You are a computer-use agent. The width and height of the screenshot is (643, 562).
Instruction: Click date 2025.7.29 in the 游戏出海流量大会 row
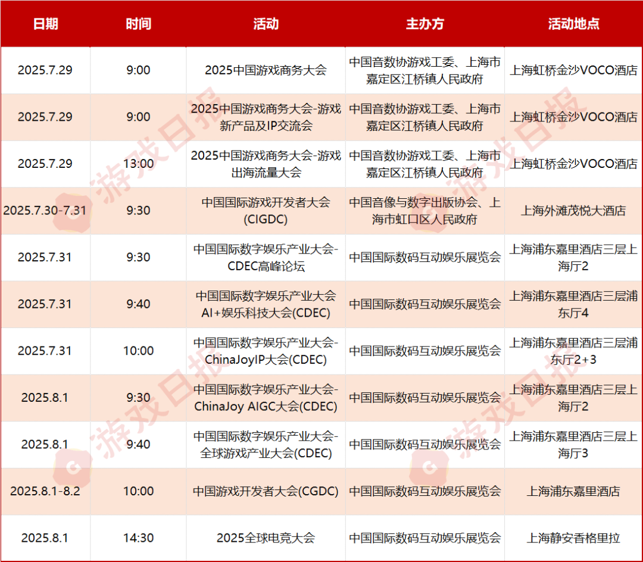tap(45, 164)
